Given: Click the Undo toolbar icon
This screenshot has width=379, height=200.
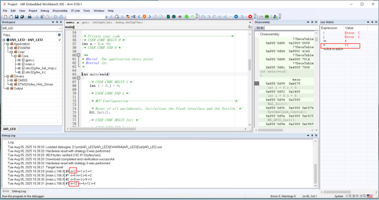Looking at the screenshot, I should (55, 17).
